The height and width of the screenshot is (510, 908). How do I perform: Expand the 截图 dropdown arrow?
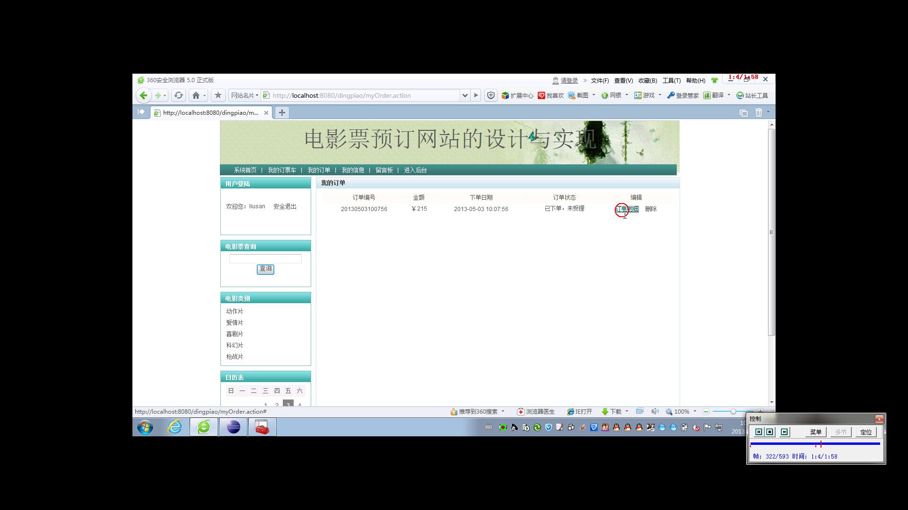click(x=594, y=95)
